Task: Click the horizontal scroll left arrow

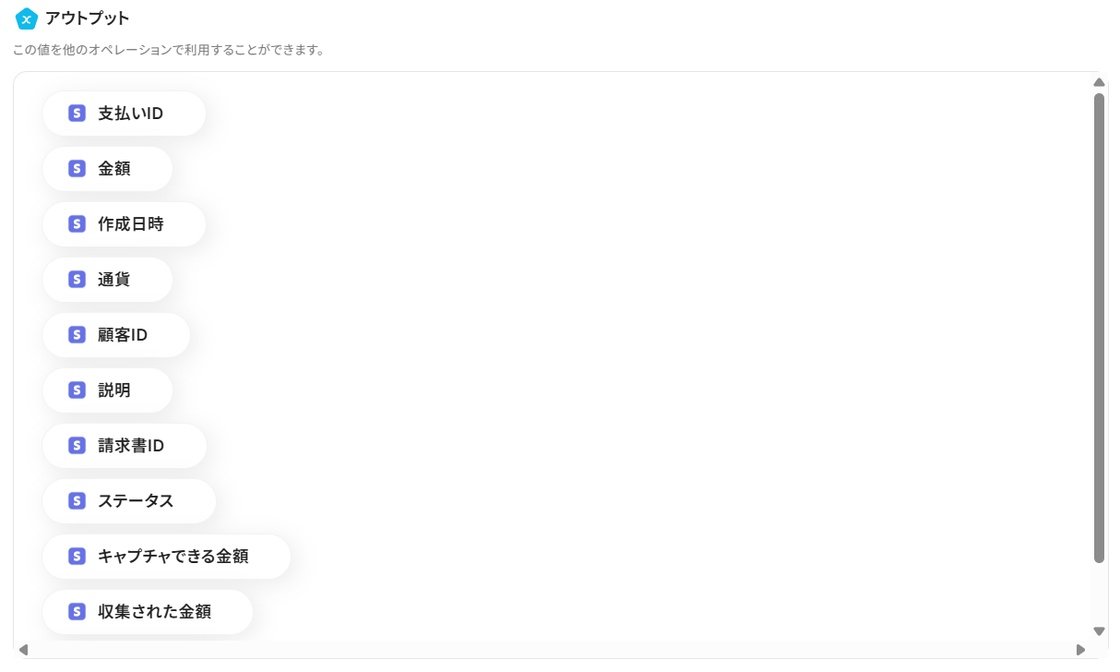Action: 23,650
